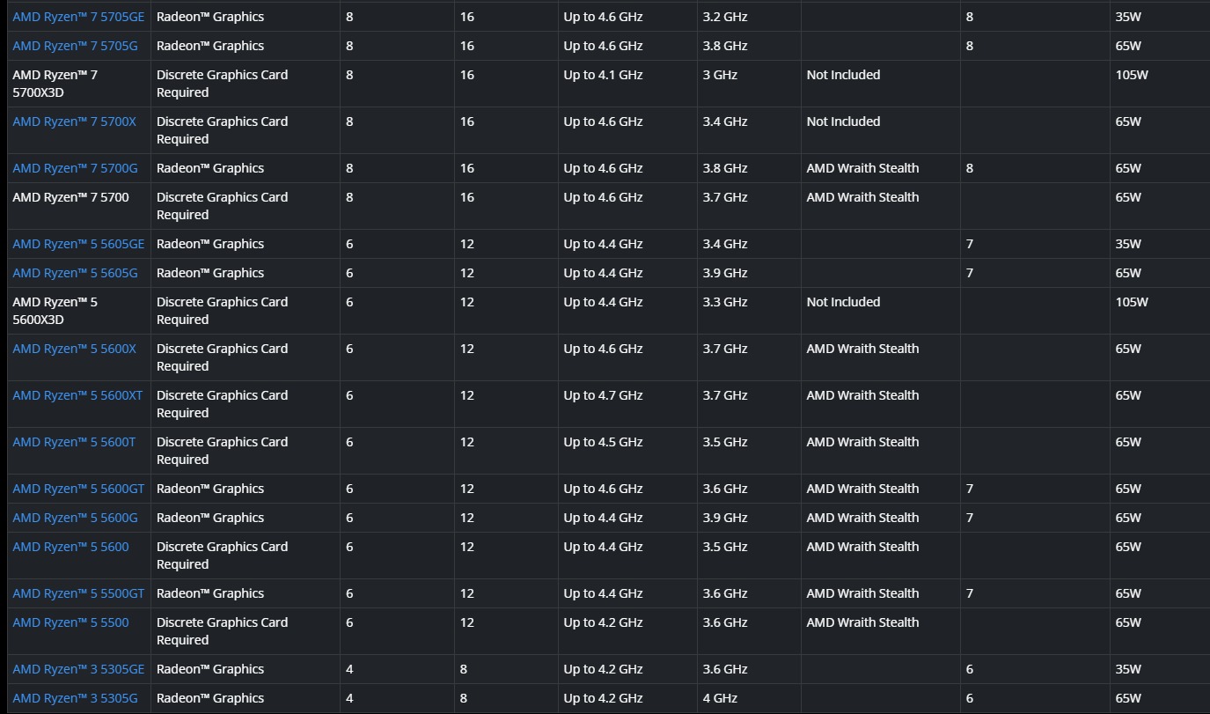Click the non-linked AMD Ryzen 7 5700 name

70,197
